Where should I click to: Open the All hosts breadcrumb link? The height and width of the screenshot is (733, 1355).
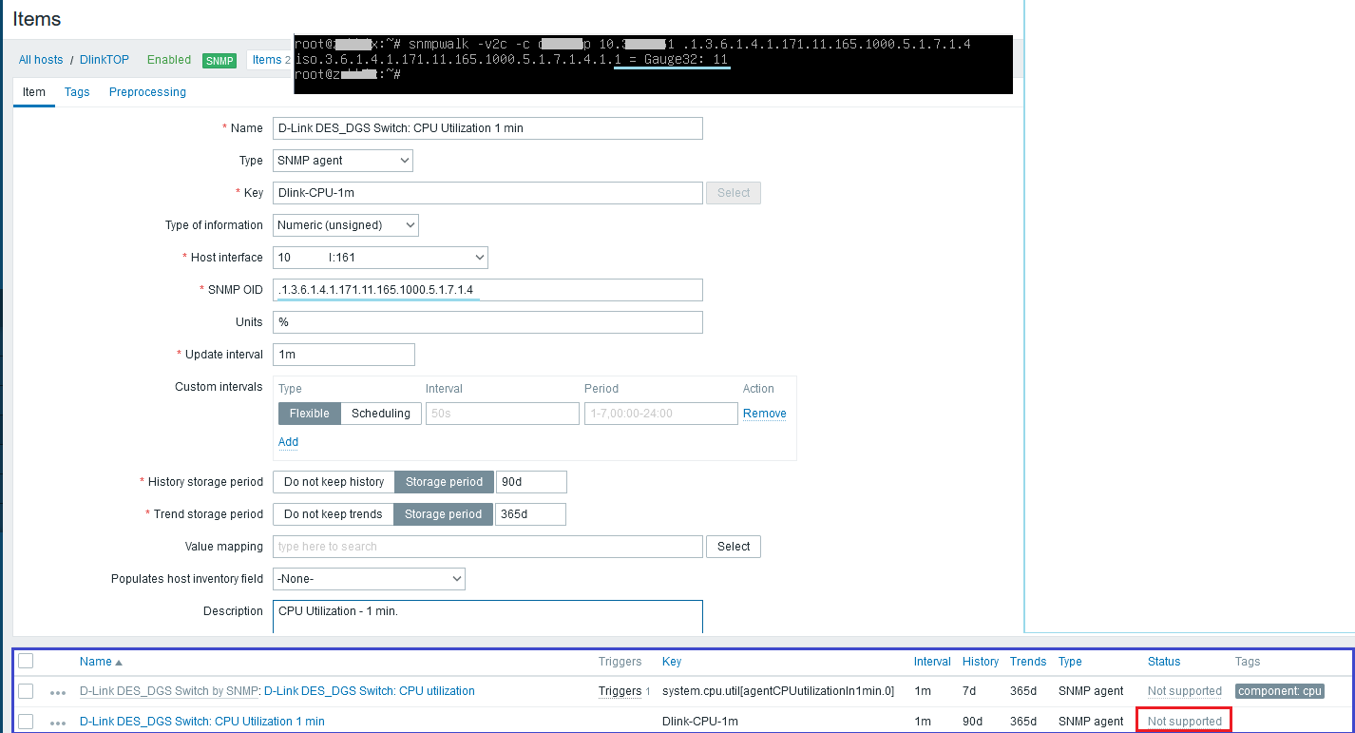(x=40, y=59)
